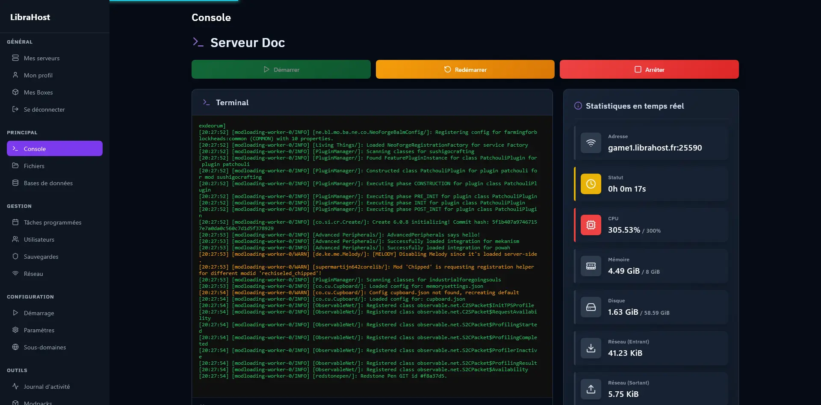The width and height of the screenshot is (821, 405).
Task: Click the Utilisateurs users icon
Action: [x=15, y=239]
